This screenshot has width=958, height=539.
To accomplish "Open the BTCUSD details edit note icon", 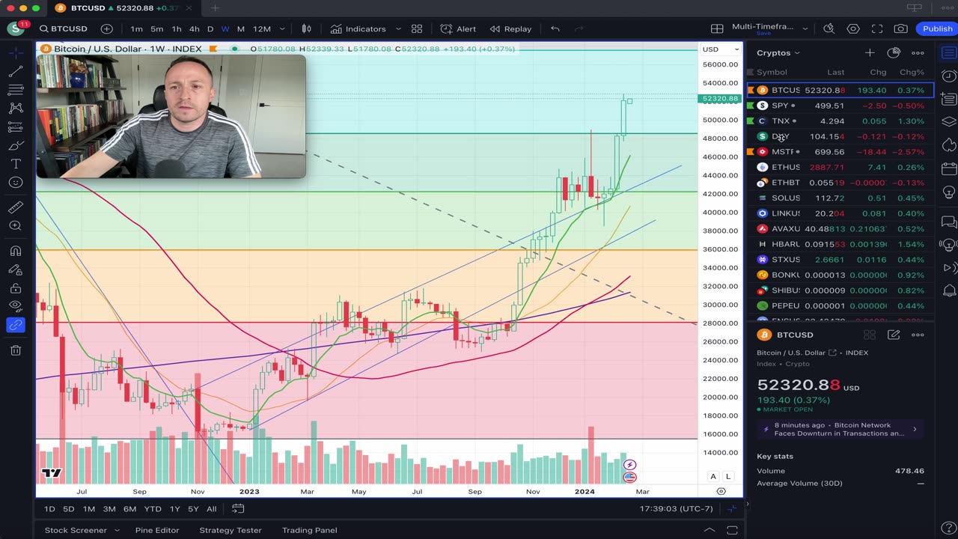I will pyautogui.click(x=894, y=335).
